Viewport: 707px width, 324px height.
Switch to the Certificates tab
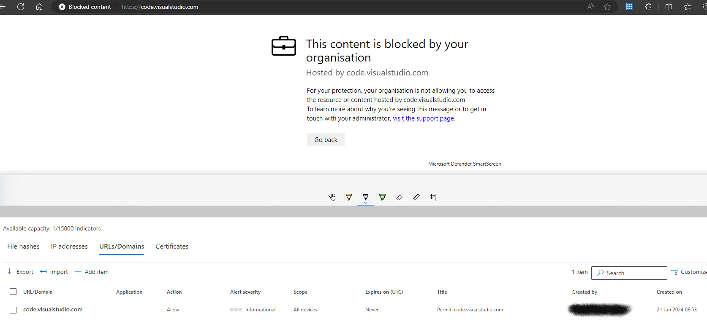click(x=172, y=246)
